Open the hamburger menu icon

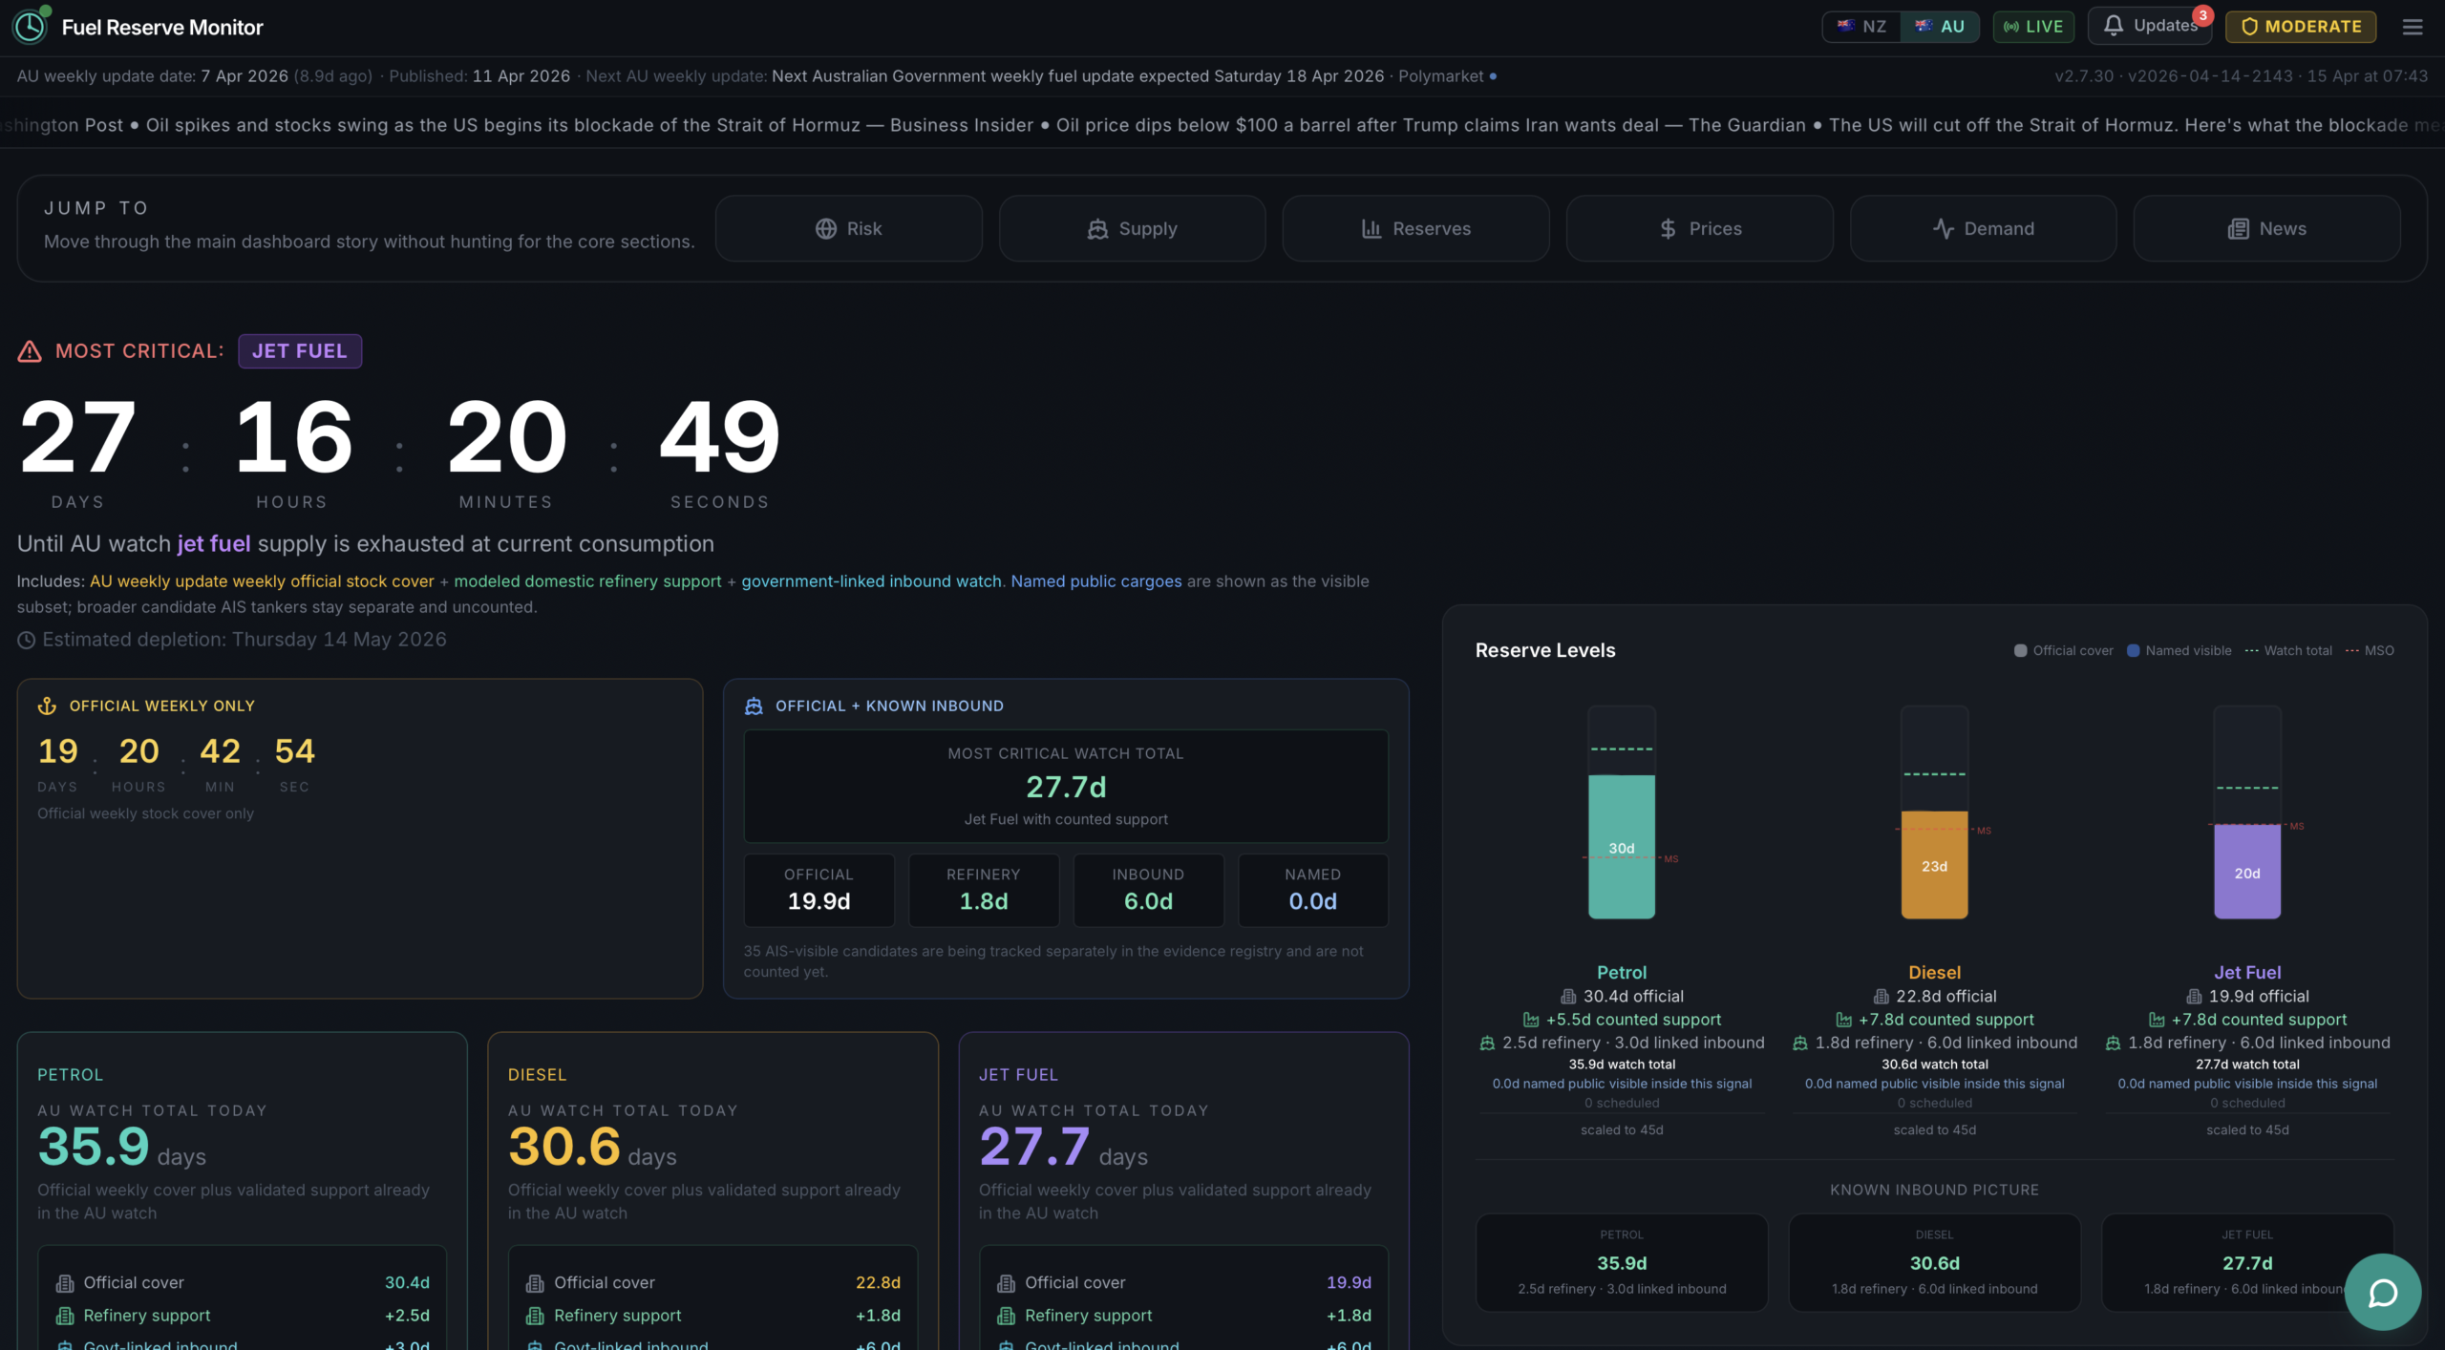pyautogui.click(x=2413, y=27)
